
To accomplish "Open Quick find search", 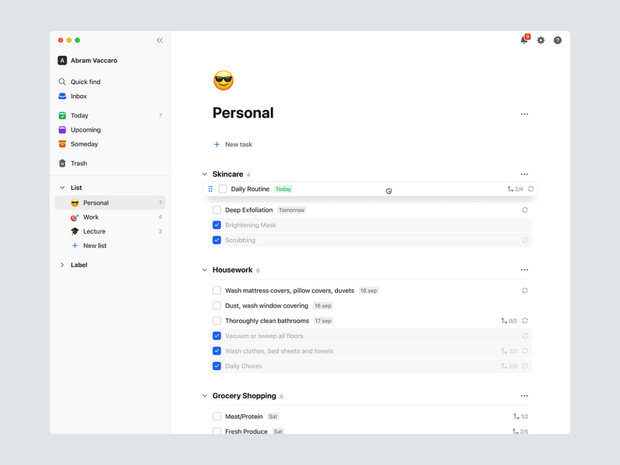I will point(85,82).
